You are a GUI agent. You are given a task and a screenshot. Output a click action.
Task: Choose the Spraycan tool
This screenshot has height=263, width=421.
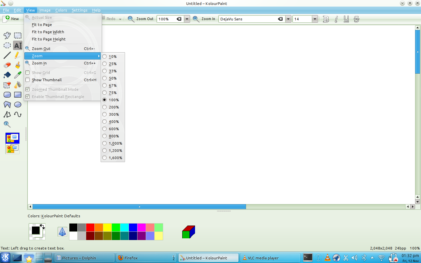click(x=18, y=85)
